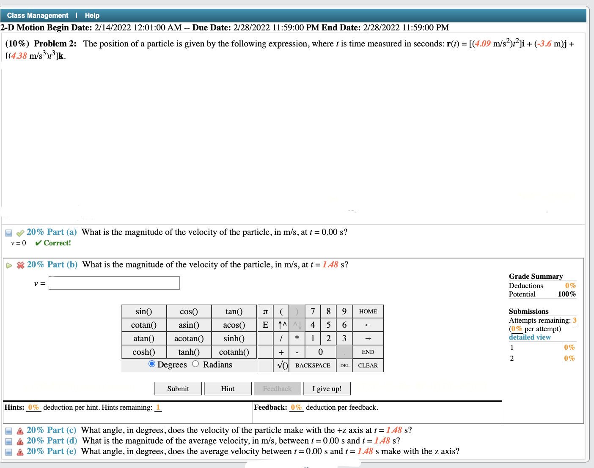Click the Part (a) heading link
This screenshot has width=594, height=468.
coord(52,232)
